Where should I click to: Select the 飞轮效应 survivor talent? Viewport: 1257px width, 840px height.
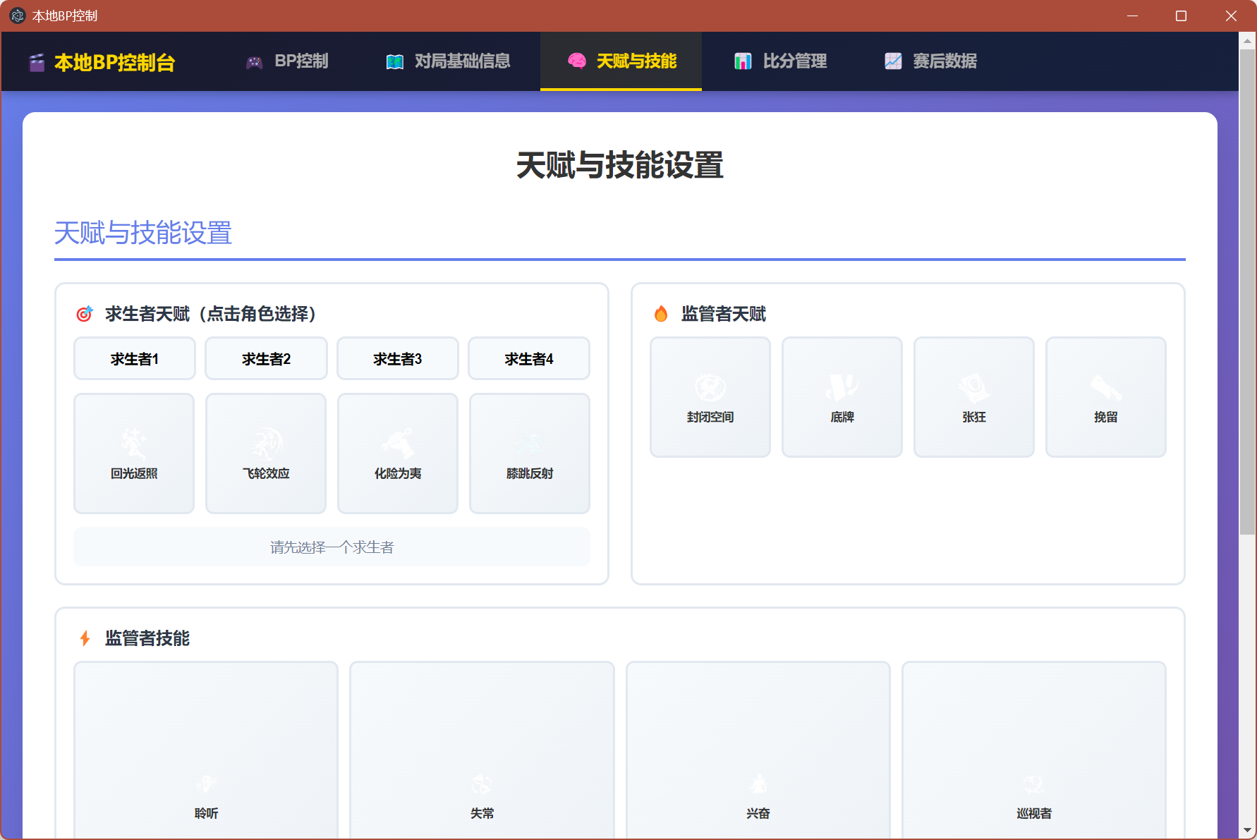265,453
